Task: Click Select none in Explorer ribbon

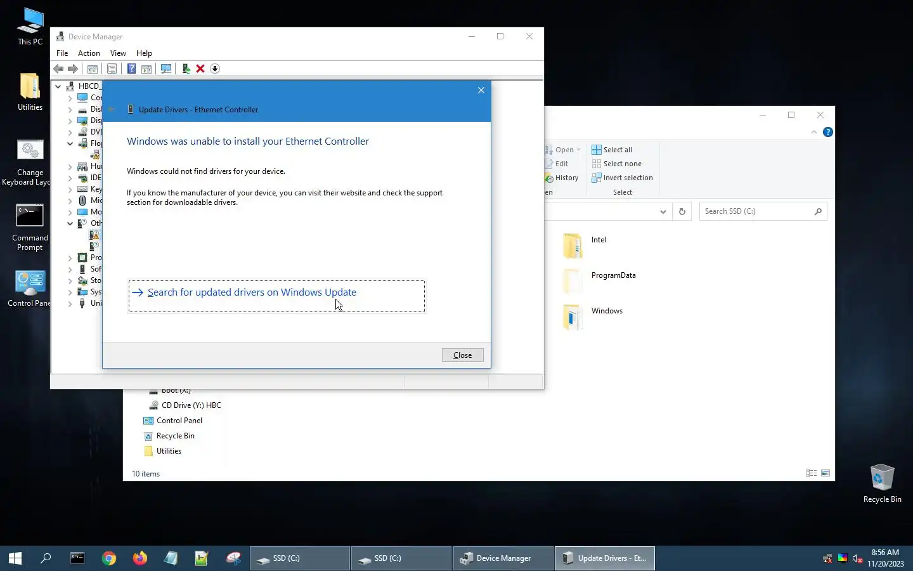Action: coord(616,164)
